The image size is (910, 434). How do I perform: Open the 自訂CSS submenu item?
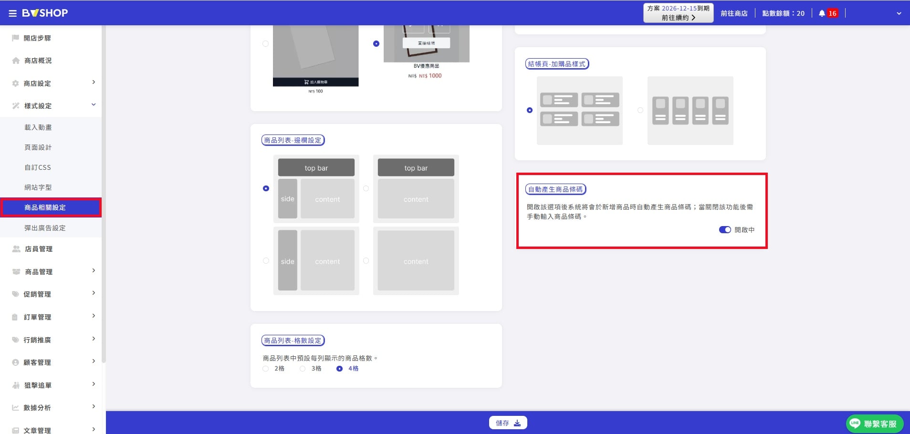pos(38,167)
